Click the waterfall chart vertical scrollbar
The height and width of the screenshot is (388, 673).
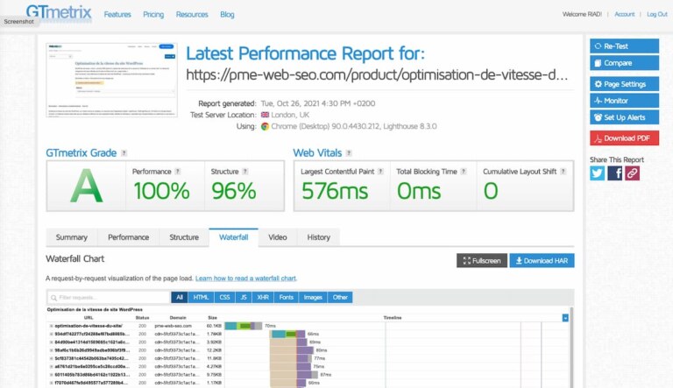[x=570, y=348]
